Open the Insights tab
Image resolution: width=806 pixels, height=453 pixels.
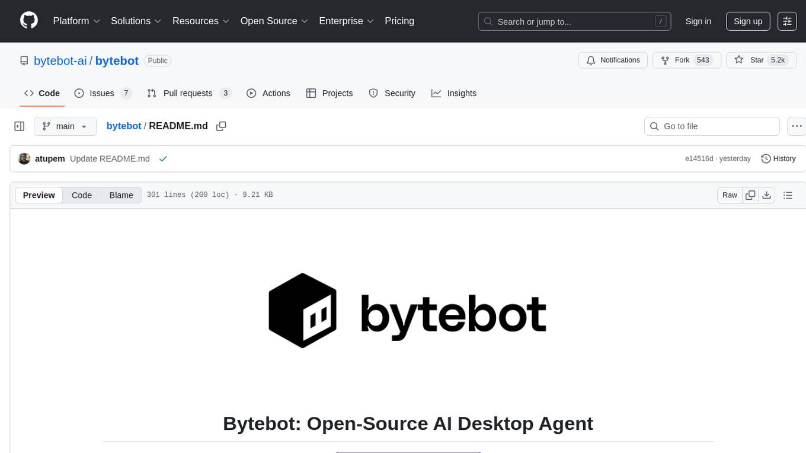pos(454,93)
